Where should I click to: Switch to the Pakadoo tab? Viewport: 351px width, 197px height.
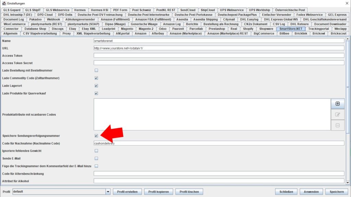coord(35,20)
